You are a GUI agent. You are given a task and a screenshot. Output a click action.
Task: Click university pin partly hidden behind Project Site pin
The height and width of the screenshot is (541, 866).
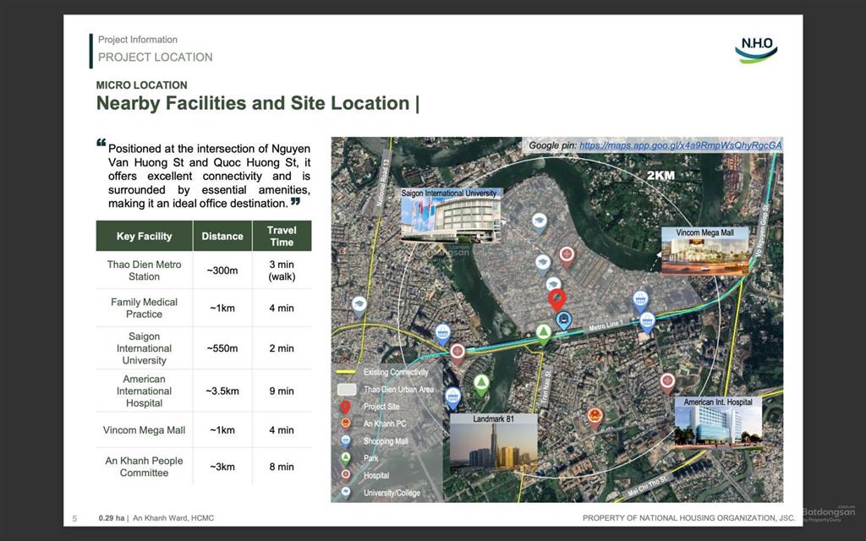[x=553, y=283]
